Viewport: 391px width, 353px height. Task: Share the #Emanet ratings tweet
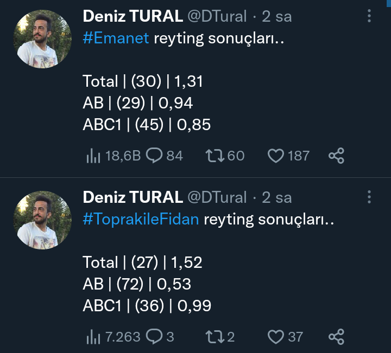tap(337, 156)
